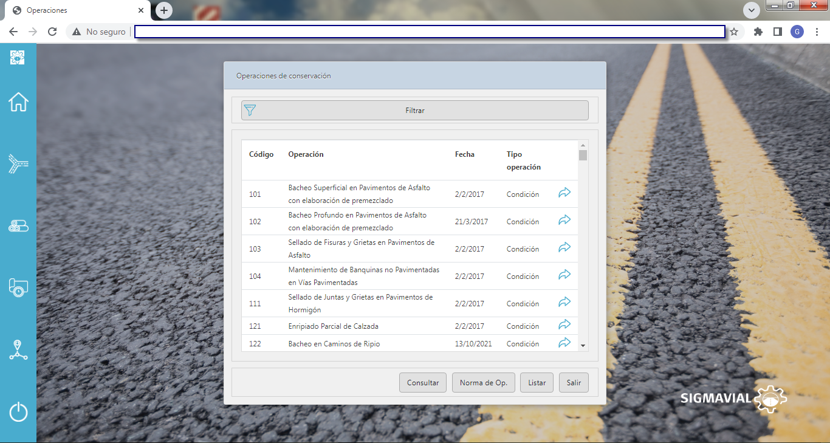Viewport: 830px width, 443px height.
Task: Open the tab search dropdown chevron
Action: click(752, 10)
